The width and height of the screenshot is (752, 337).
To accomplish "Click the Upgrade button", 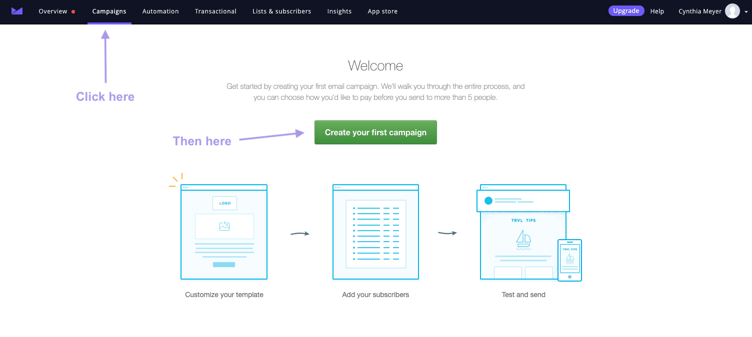I will (626, 10).
